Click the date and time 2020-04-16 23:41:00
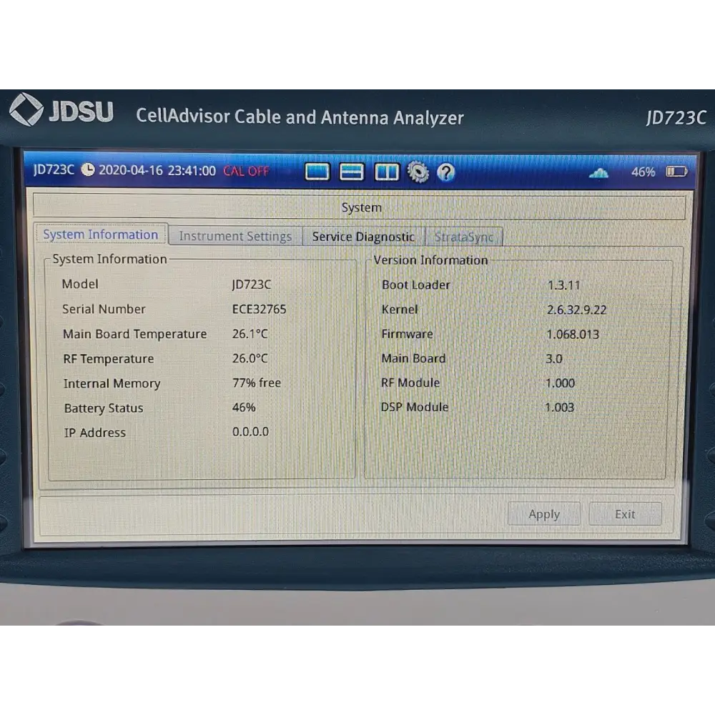The width and height of the screenshot is (715, 715). click(157, 171)
